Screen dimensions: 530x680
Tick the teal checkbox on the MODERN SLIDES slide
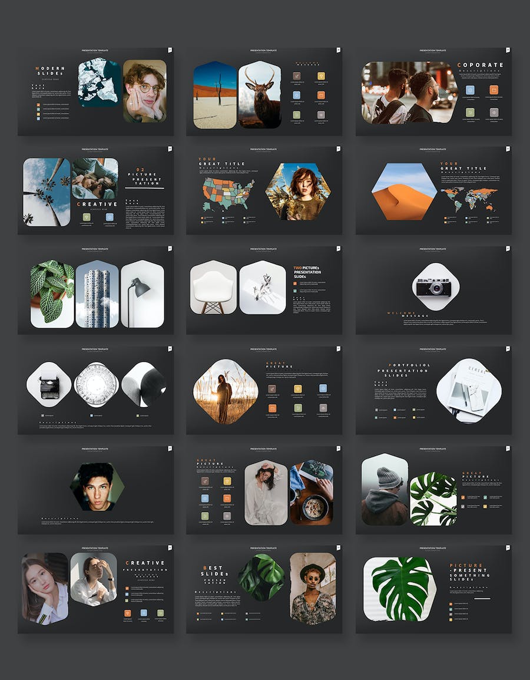click(x=38, y=109)
